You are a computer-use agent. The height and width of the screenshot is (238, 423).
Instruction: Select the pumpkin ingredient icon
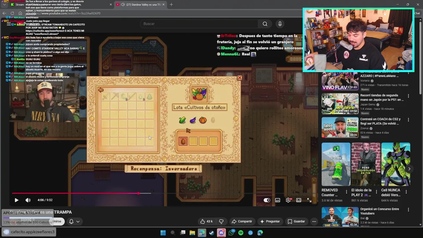coord(203,120)
